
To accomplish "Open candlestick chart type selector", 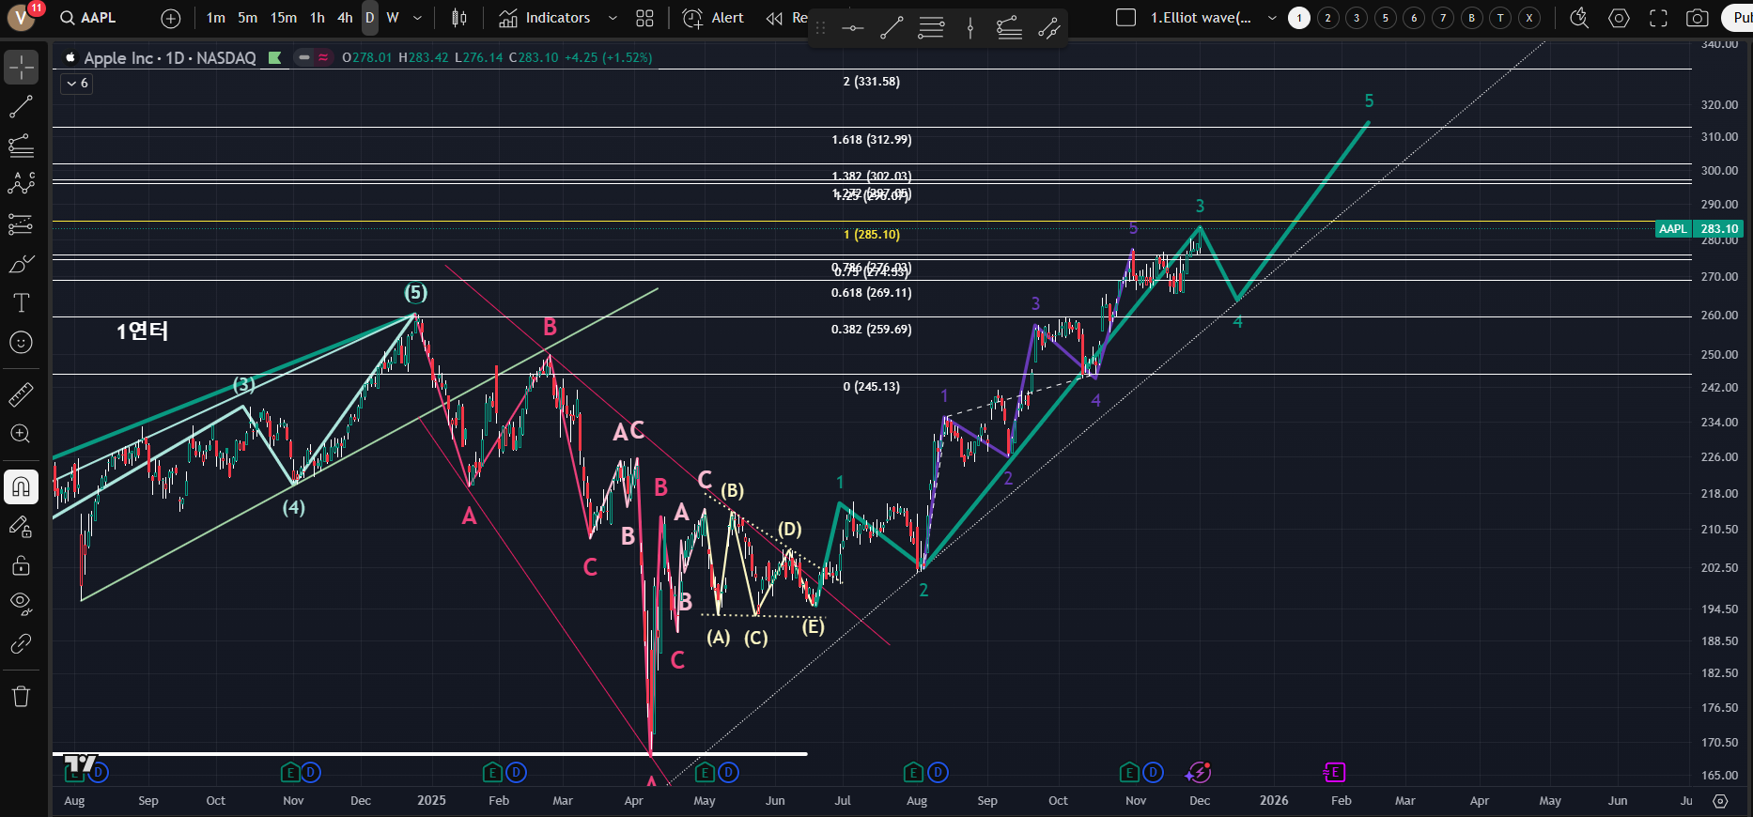I will pyautogui.click(x=458, y=18).
